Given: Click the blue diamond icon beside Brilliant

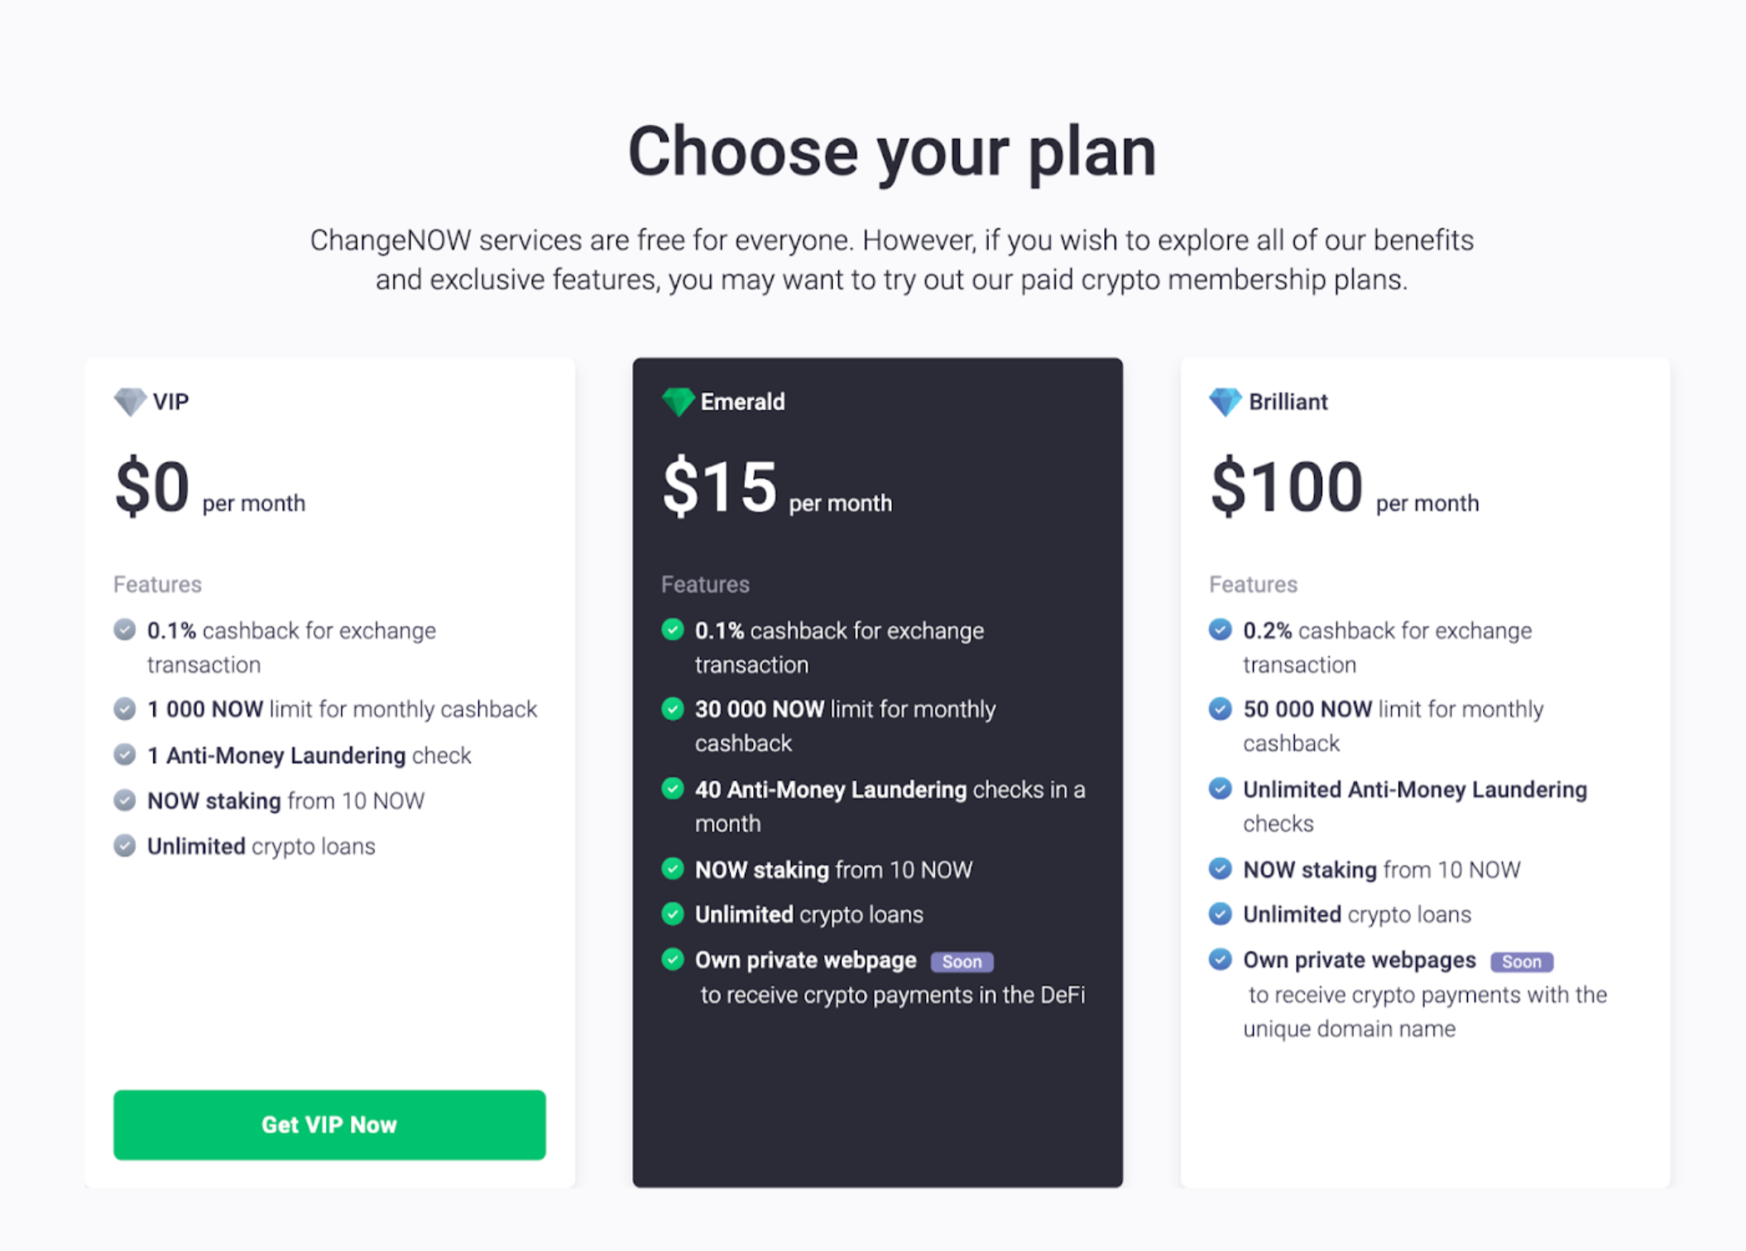Looking at the screenshot, I should (x=1226, y=401).
